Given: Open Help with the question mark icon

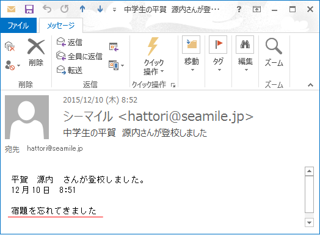Looking at the screenshot, I should point(239,9).
